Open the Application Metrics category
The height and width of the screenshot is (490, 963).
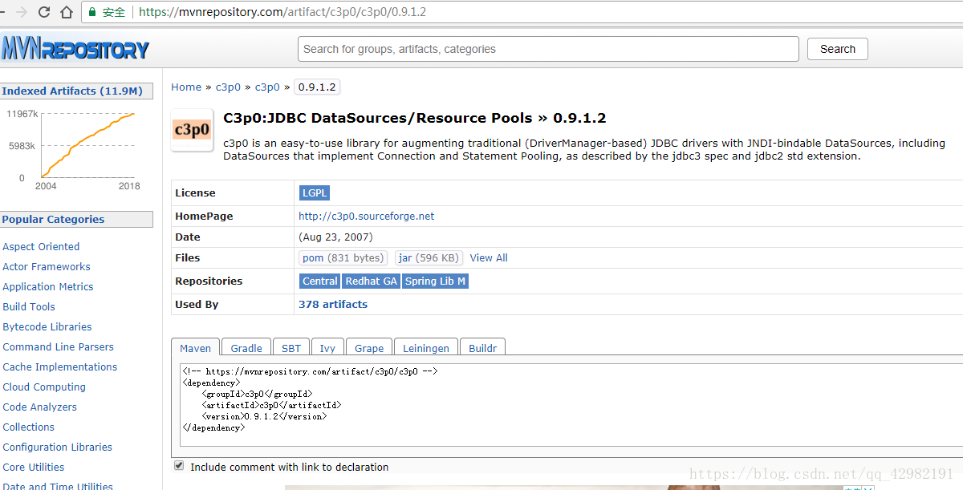[x=48, y=286]
